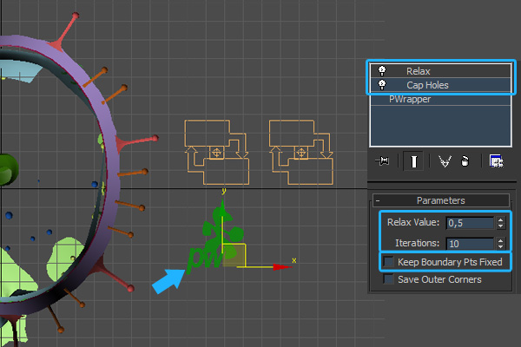Toggle the Relax modifier lightbulb icon
This screenshot has width=521, height=347.
pyautogui.click(x=381, y=70)
